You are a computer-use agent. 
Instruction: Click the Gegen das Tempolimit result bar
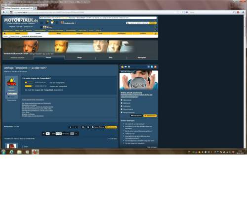click(x=29, y=86)
